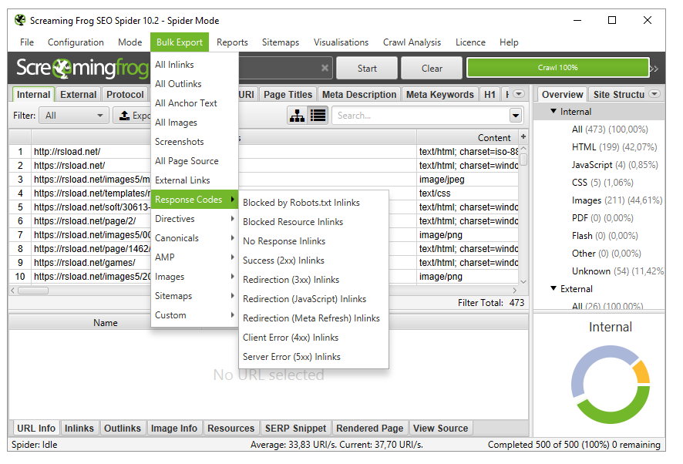The height and width of the screenshot is (464, 683).
Task: Select Server Error (5xx) Inlinks
Action: pyautogui.click(x=314, y=356)
